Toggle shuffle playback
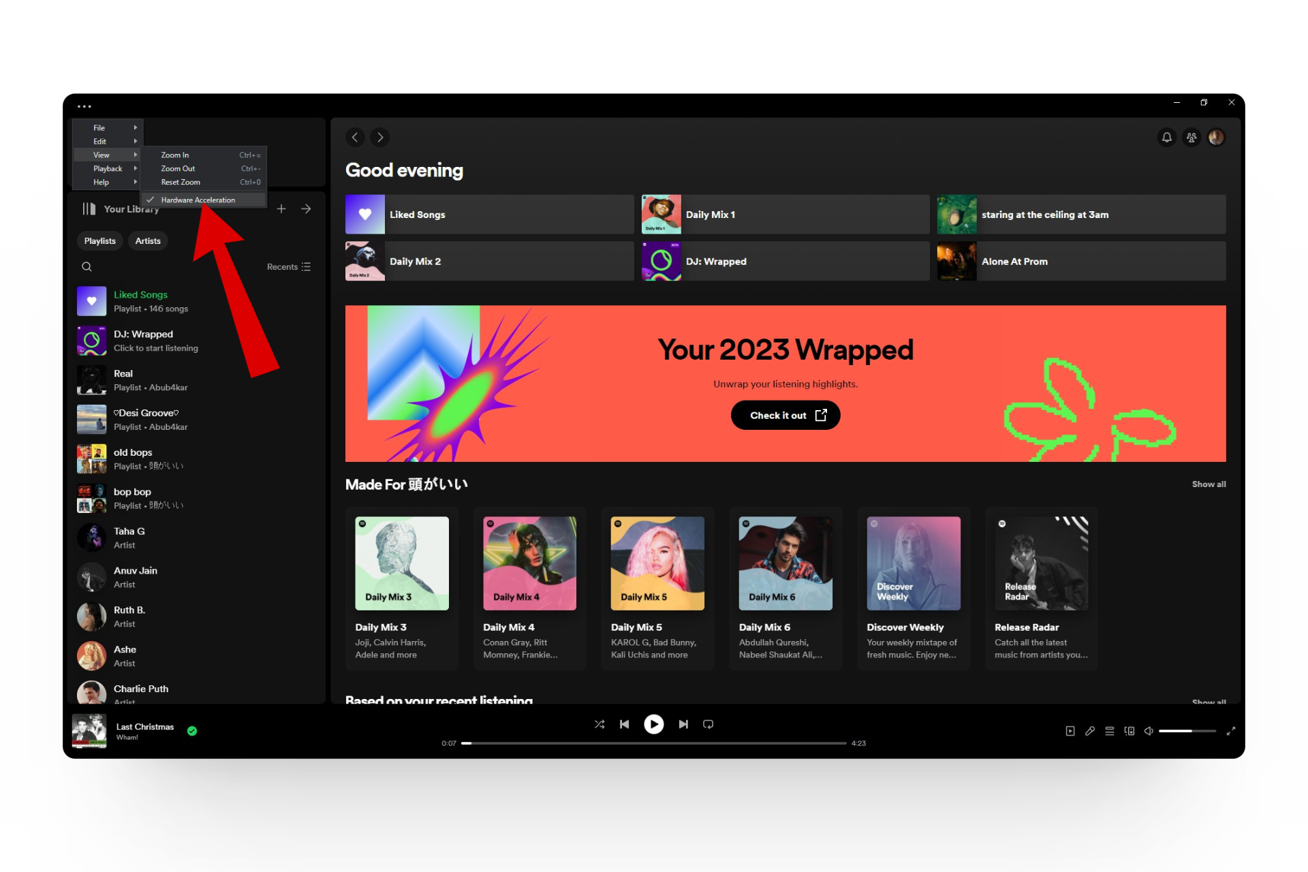The width and height of the screenshot is (1308, 872). point(599,724)
